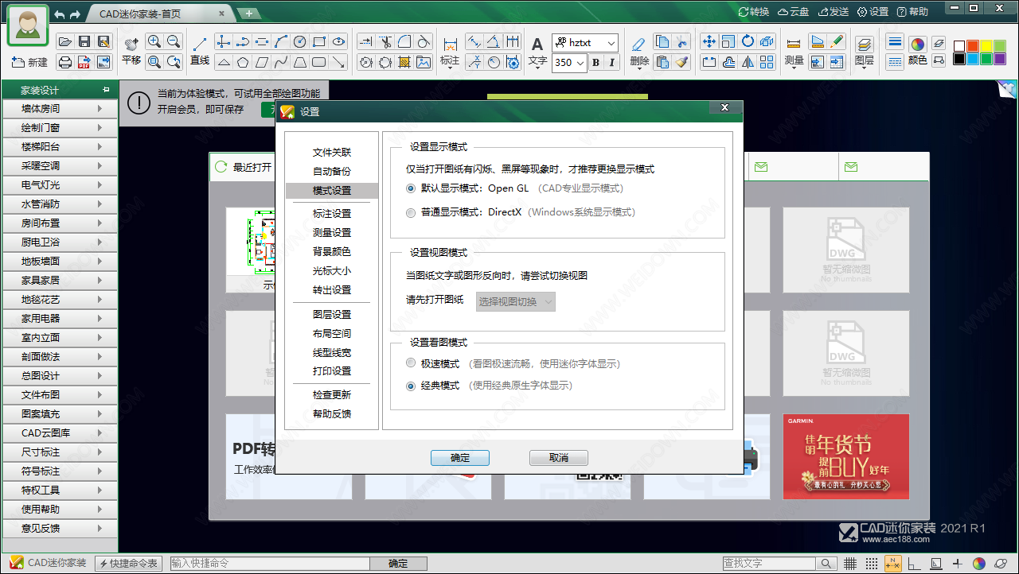Select the 平移 pan hand tool
The height and width of the screenshot is (574, 1019).
pos(131,43)
